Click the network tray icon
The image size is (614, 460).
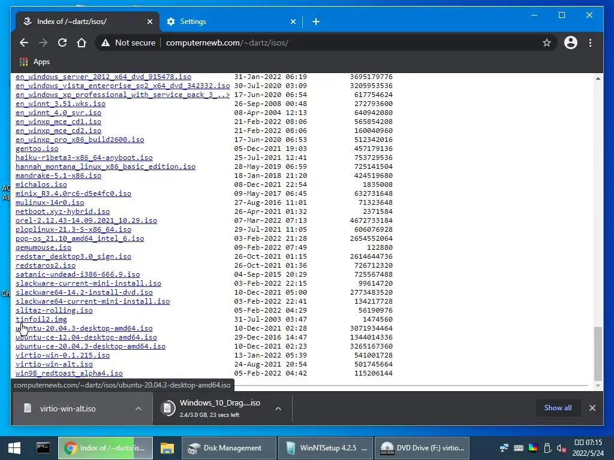(x=504, y=448)
